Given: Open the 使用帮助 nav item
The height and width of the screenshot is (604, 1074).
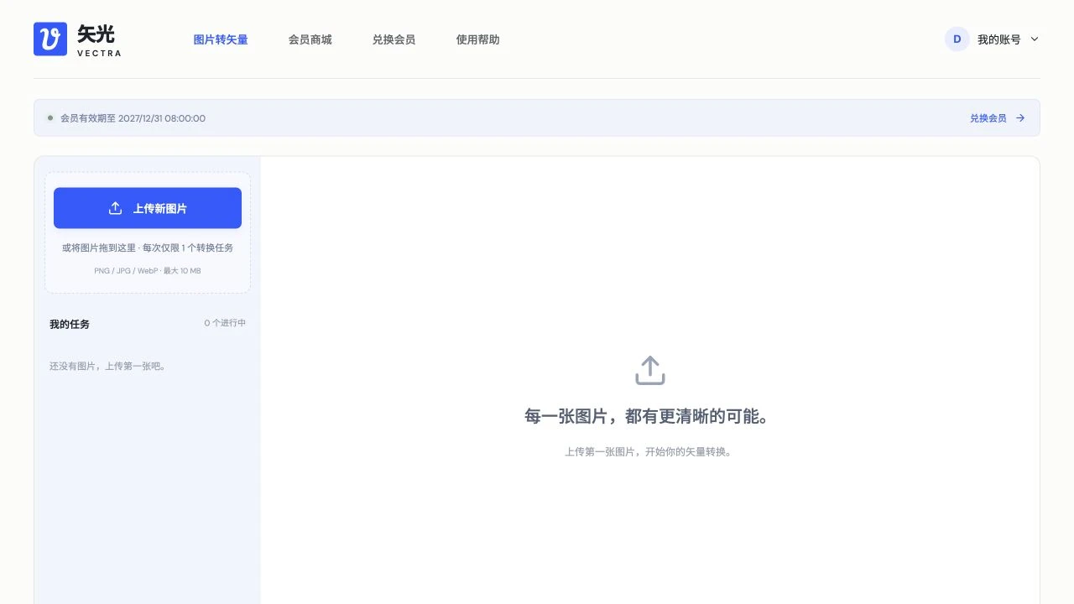Looking at the screenshot, I should [478, 39].
